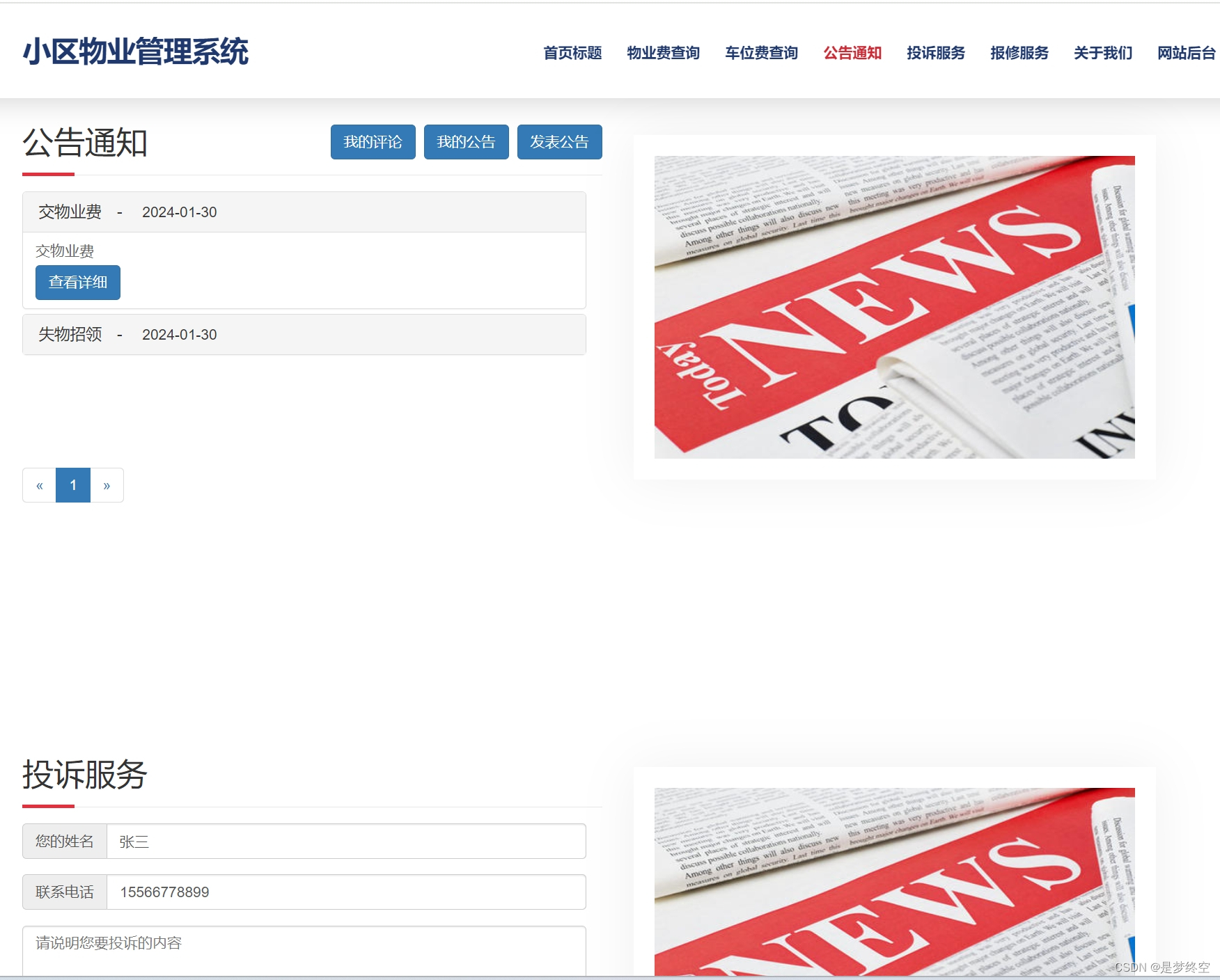1220x980 pixels.
Task: Open the 网站后台 admin link
Action: [x=1184, y=53]
